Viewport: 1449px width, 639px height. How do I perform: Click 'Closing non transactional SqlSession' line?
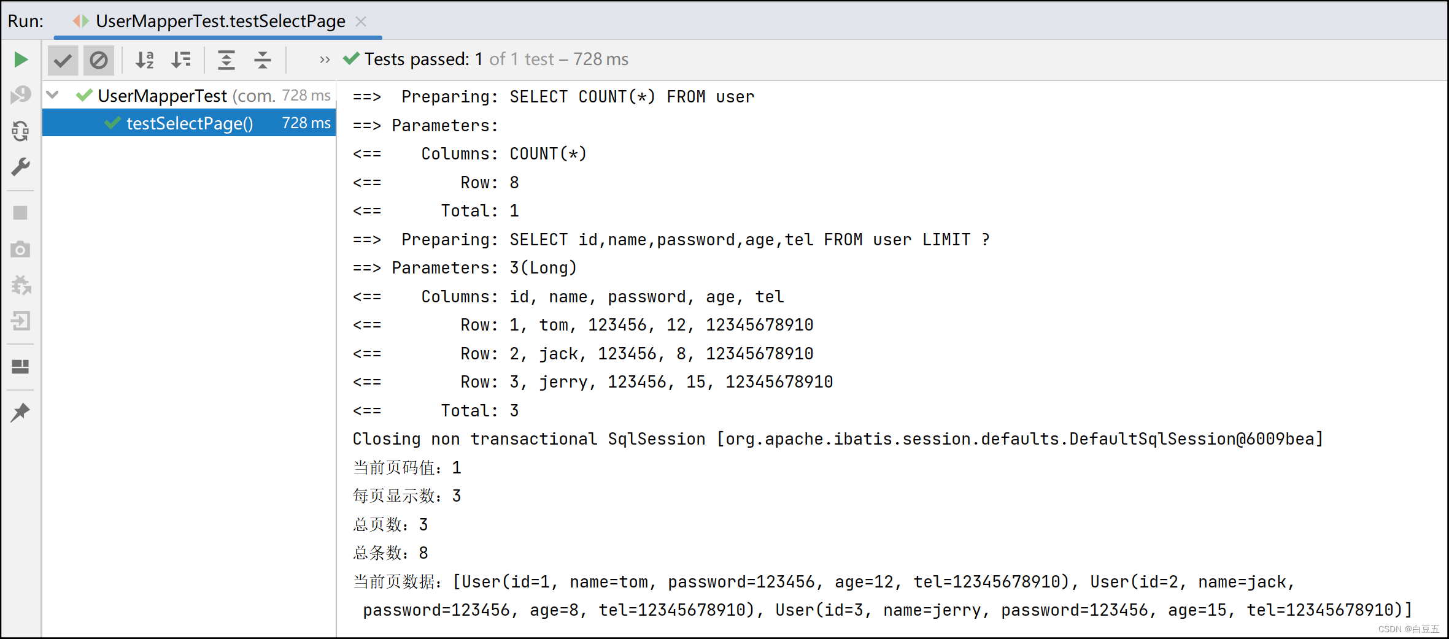click(x=838, y=439)
